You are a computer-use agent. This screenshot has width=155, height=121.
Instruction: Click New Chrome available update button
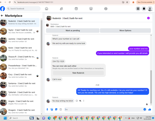pyautogui.click(x=145, y=2)
